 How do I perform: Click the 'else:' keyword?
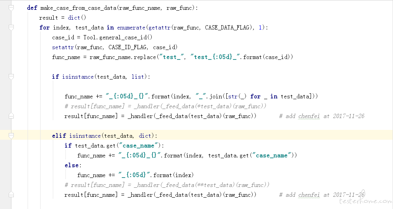pyautogui.click(x=73, y=165)
